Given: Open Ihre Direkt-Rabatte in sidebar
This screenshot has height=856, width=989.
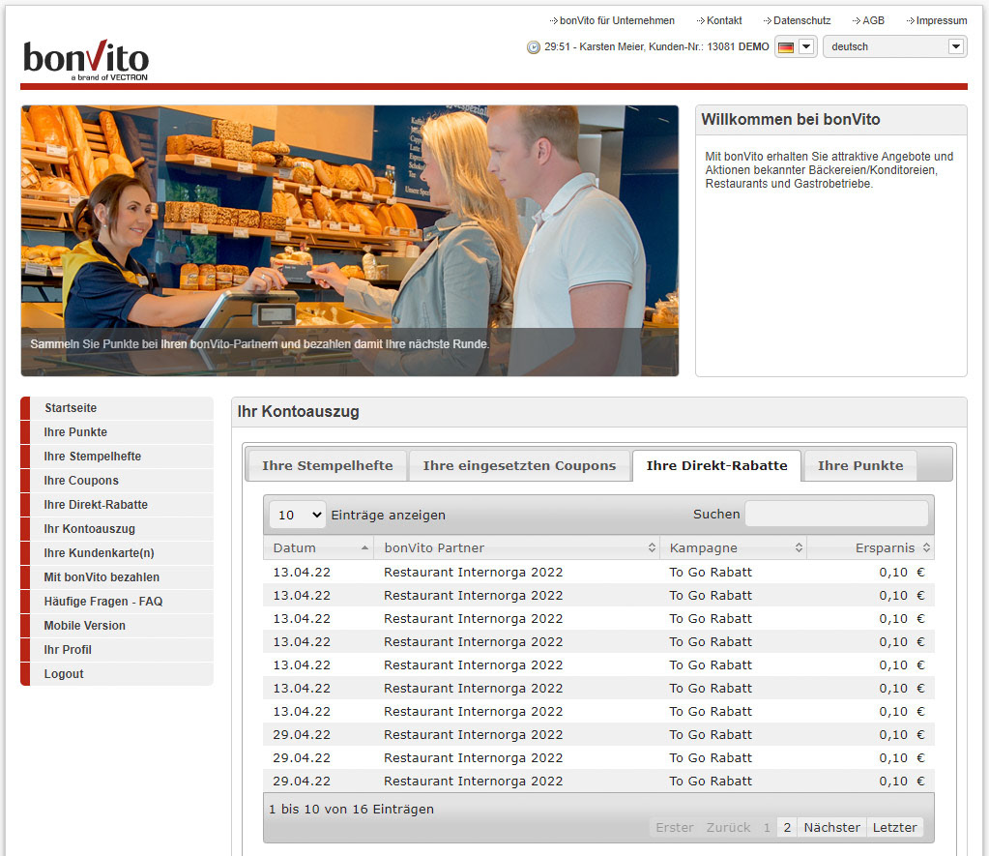Looking at the screenshot, I should (x=117, y=505).
